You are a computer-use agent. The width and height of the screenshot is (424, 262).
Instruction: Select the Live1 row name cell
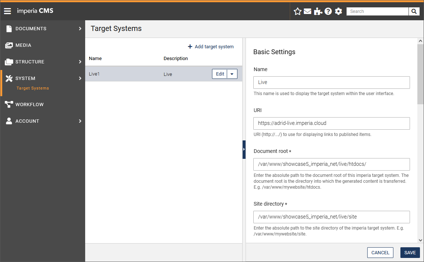click(94, 74)
